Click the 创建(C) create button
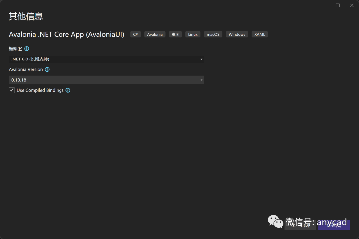The height and width of the screenshot is (239, 359). 334,225
